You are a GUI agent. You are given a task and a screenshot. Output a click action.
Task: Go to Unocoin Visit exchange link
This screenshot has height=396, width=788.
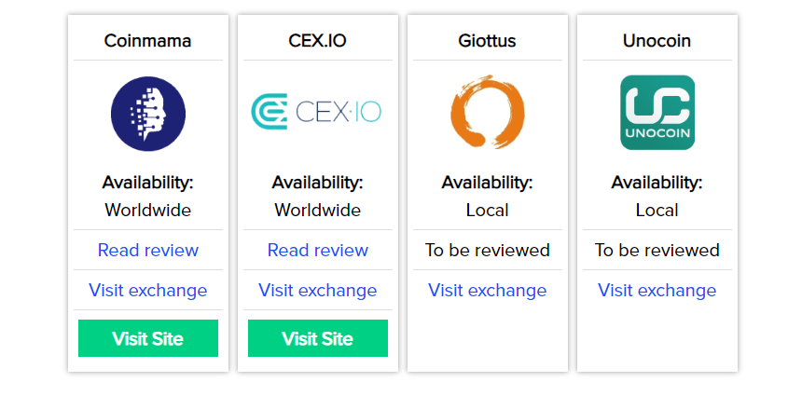657,290
